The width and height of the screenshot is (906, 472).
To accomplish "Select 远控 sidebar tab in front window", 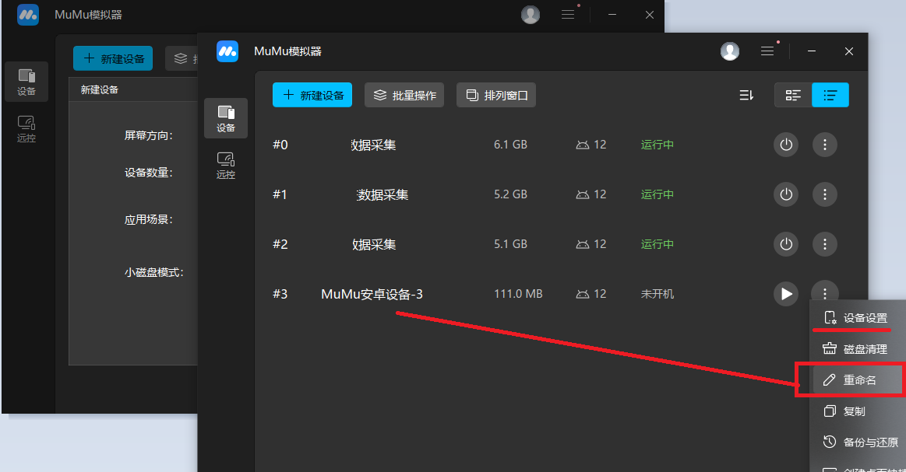I will click(226, 166).
